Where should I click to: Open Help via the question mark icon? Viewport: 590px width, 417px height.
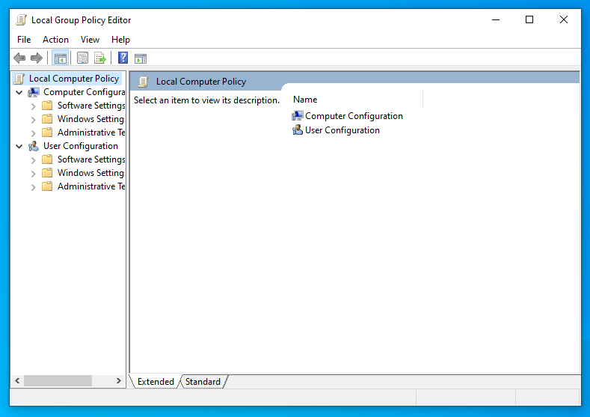[123, 58]
